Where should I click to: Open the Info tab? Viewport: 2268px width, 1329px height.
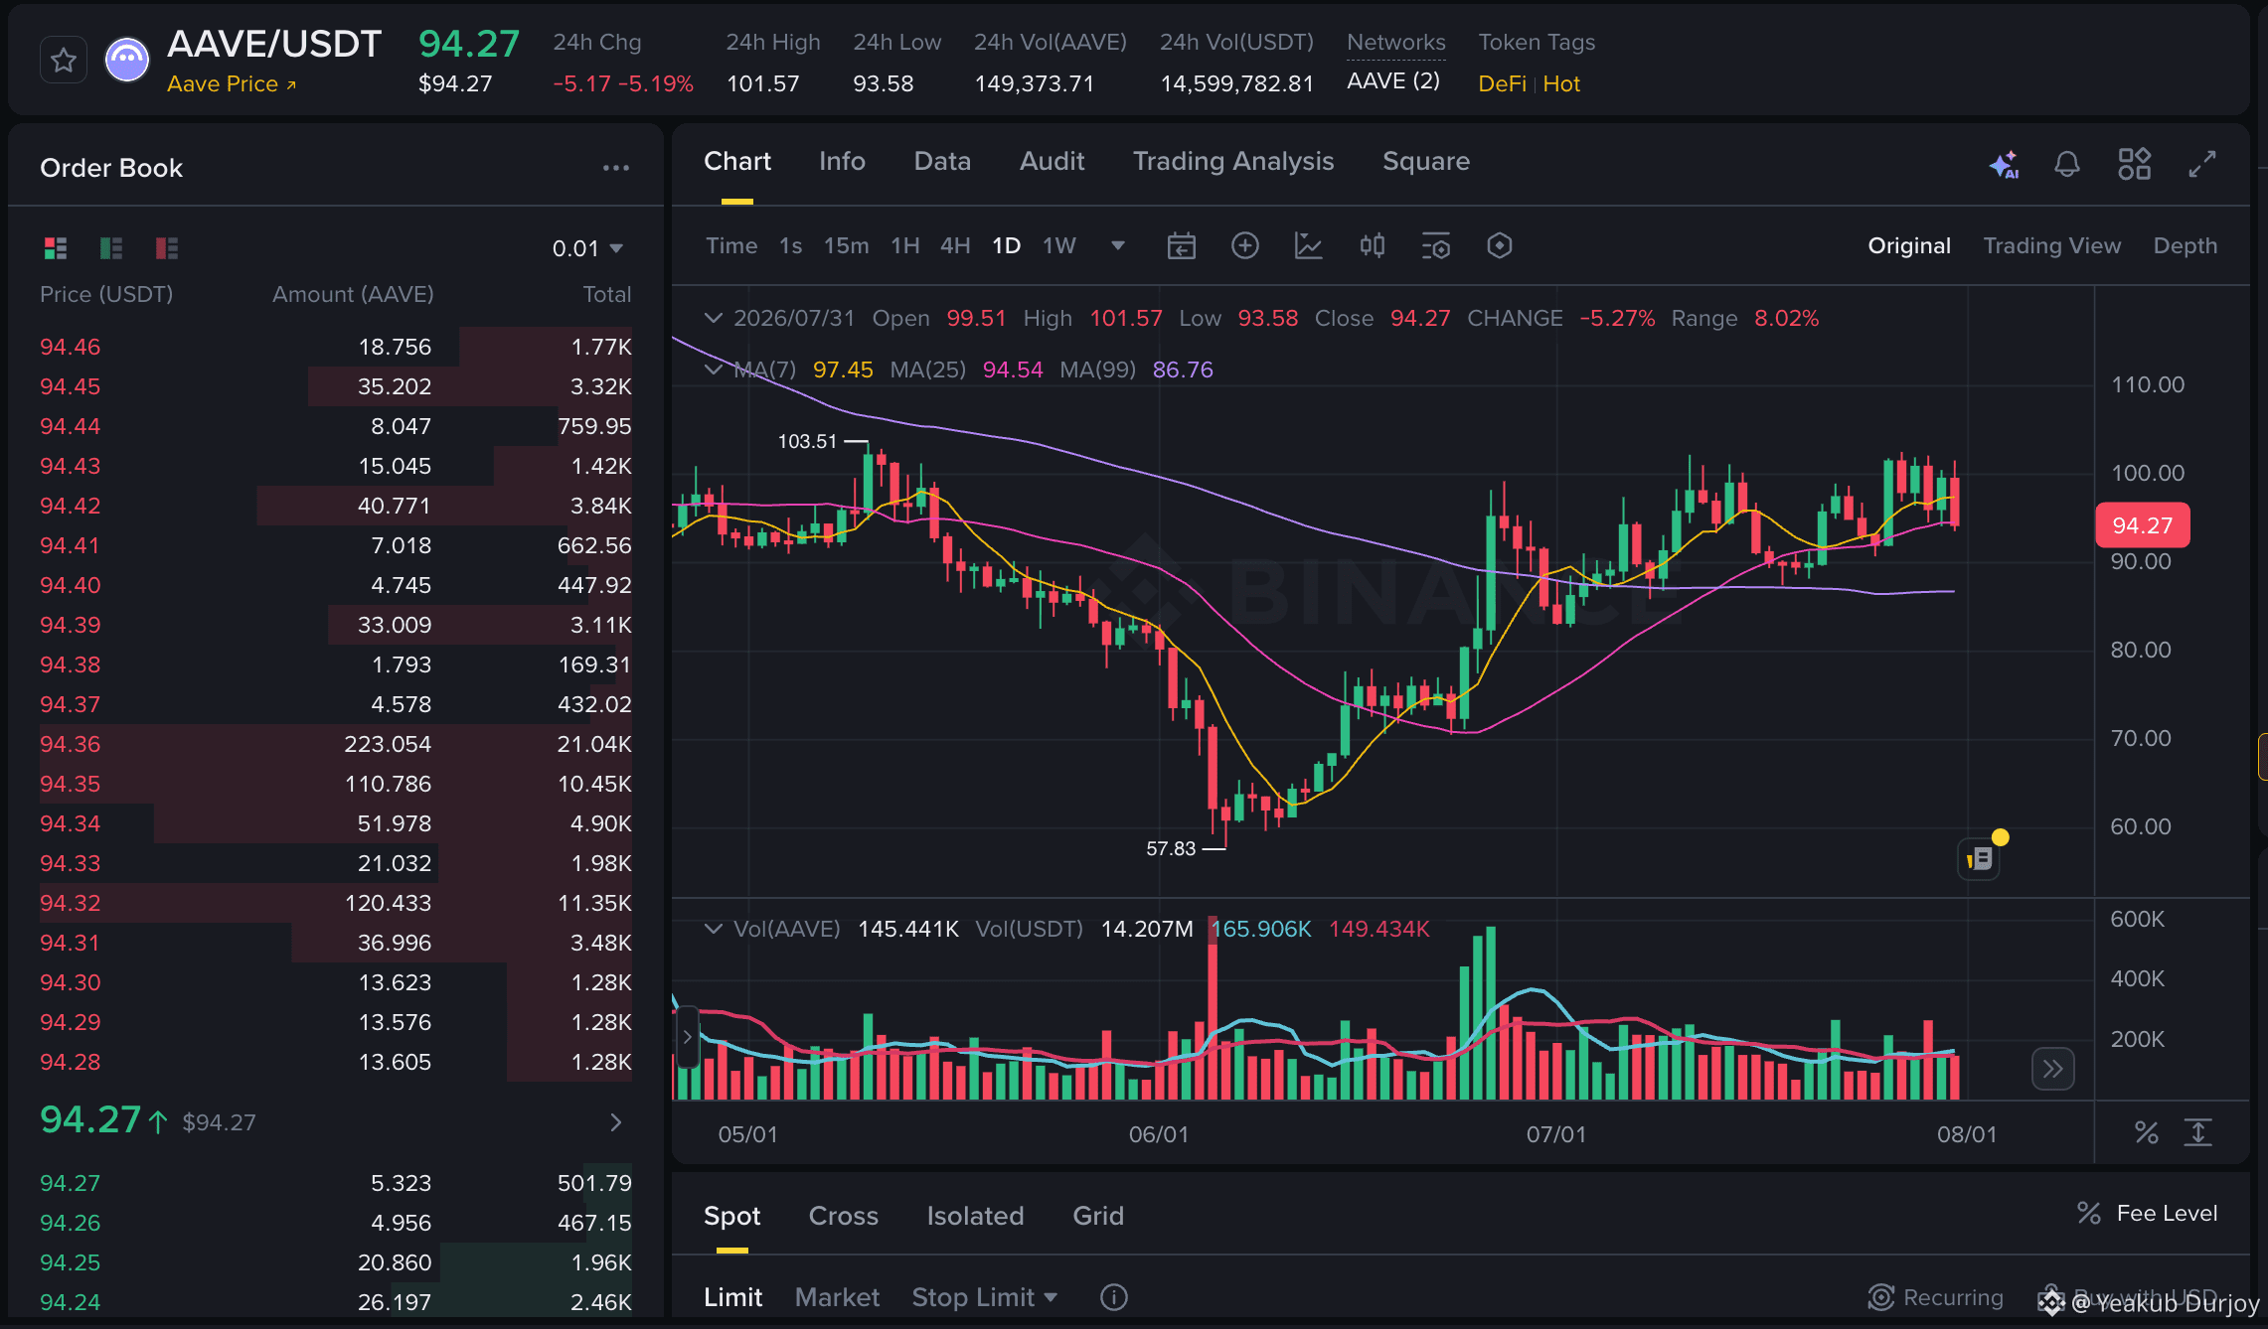[x=842, y=161]
